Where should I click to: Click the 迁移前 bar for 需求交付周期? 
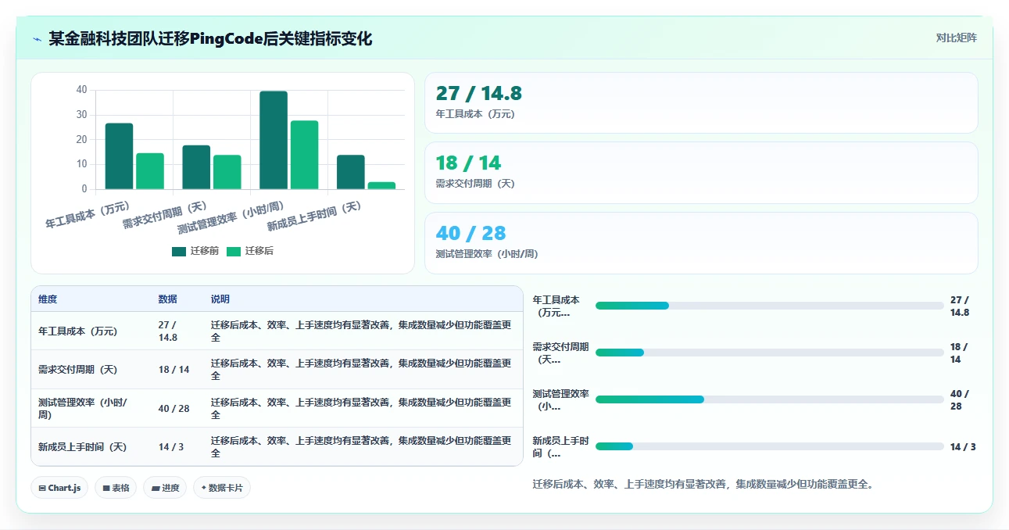coord(196,167)
